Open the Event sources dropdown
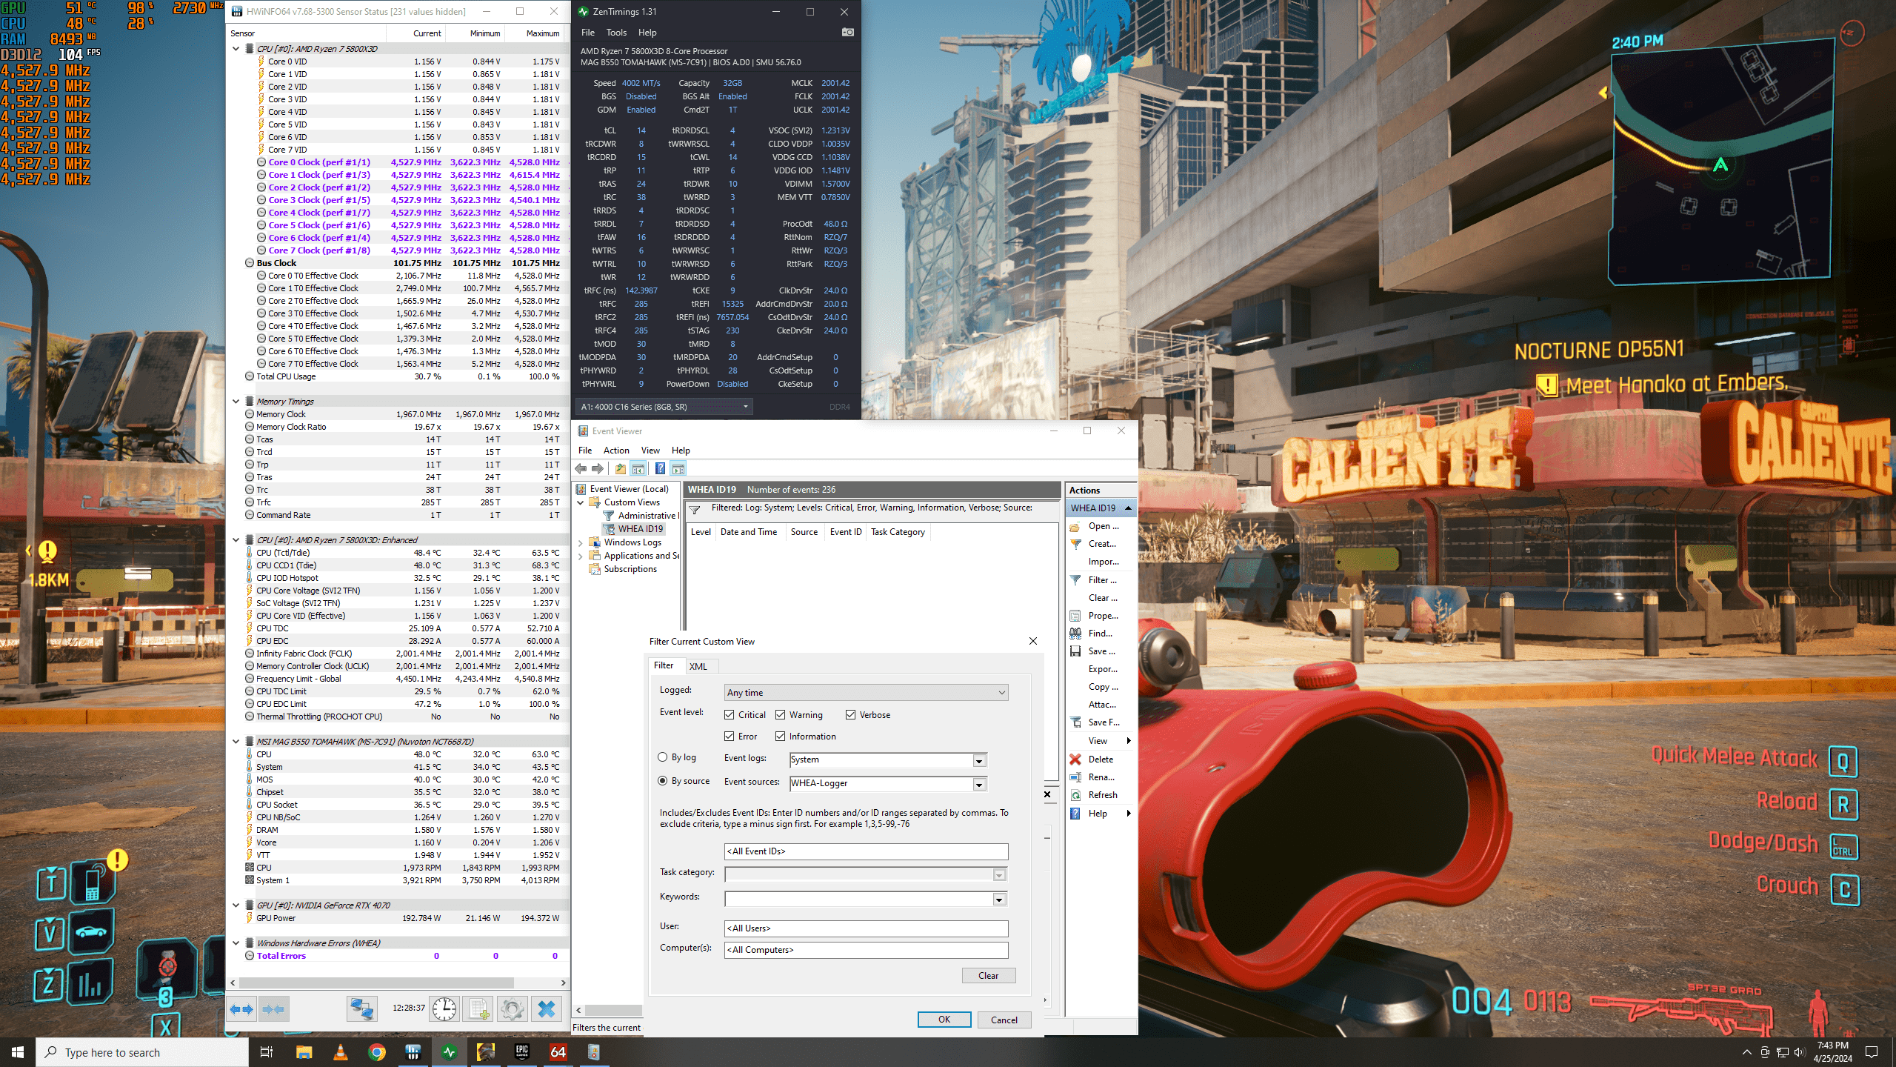The image size is (1896, 1067). point(979,784)
